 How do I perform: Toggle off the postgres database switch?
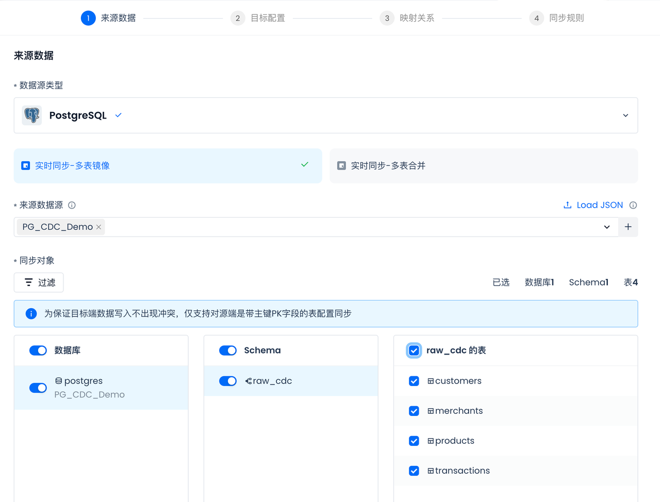[x=38, y=388]
